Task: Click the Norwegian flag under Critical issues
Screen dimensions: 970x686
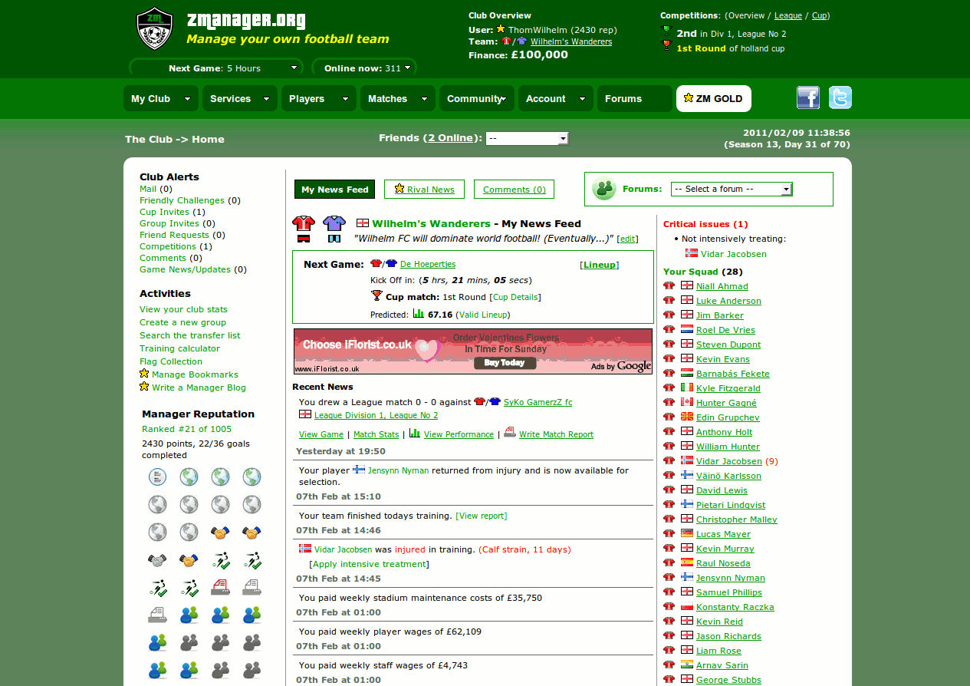Action: point(692,253)
